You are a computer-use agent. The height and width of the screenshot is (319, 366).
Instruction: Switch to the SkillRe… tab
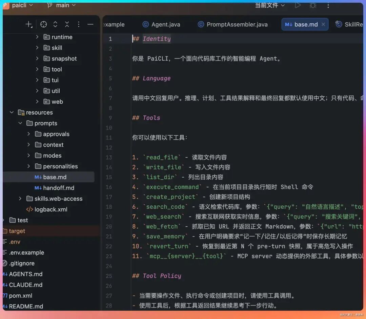[349, 24]
